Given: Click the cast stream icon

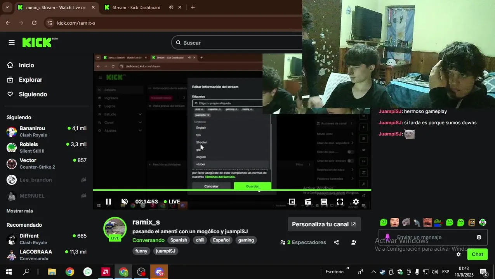Looking at the screenshot, I should tap(308, 201).
